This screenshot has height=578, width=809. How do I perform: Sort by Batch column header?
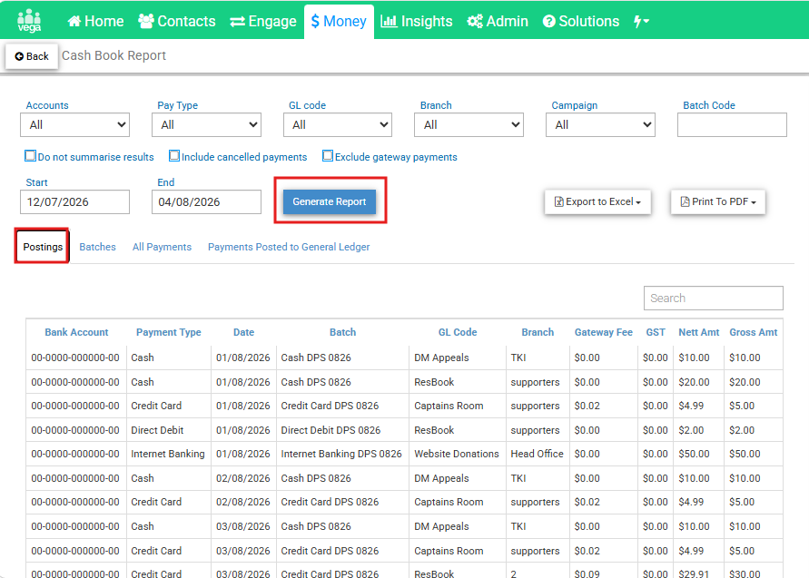342,333
